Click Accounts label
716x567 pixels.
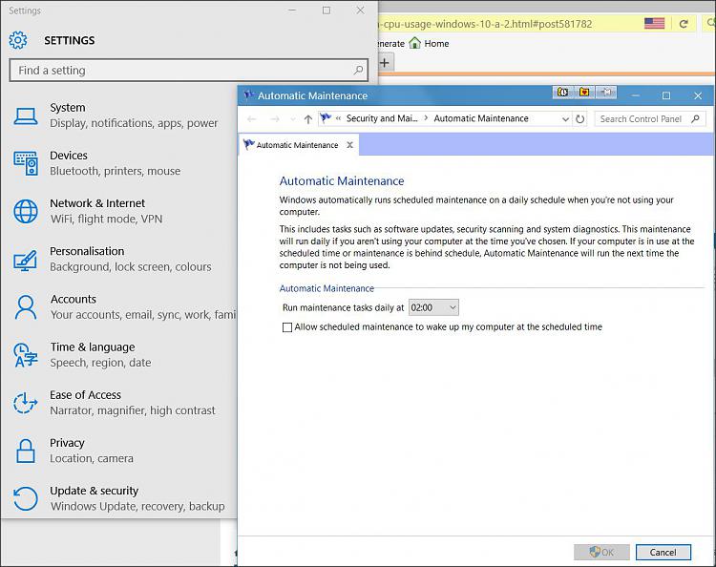click(74, 299)
